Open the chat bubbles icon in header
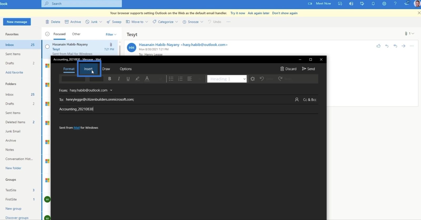 [340, 4]
